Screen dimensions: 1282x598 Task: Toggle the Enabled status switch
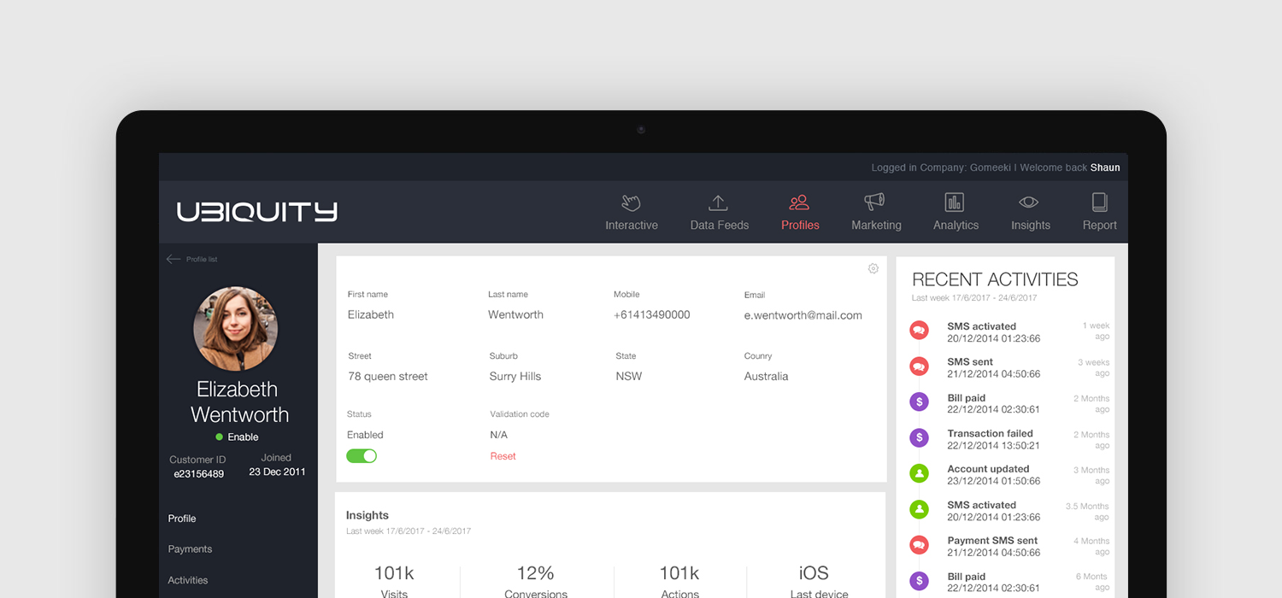click(x=362, y=456)
